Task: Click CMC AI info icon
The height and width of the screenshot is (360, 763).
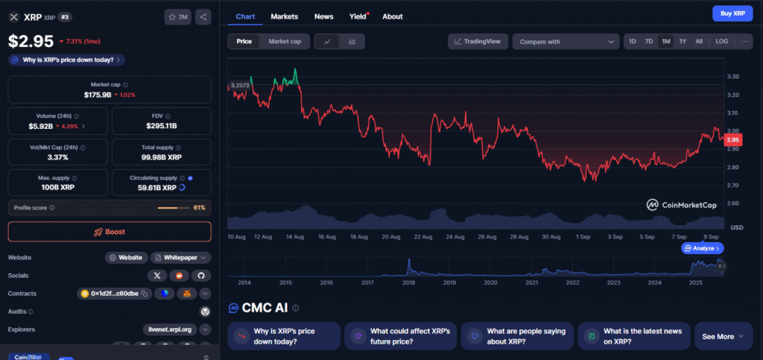Action: [x=296, y=308]
